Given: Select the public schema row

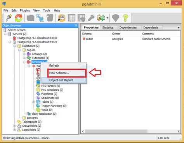Looking at the screenshot, I should pos(130,39).
